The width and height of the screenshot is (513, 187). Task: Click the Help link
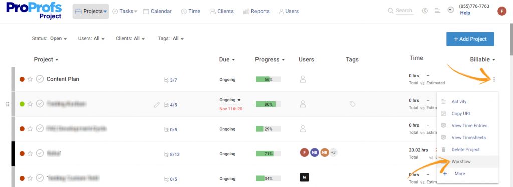pyautogui.click(x=465, y=13)
